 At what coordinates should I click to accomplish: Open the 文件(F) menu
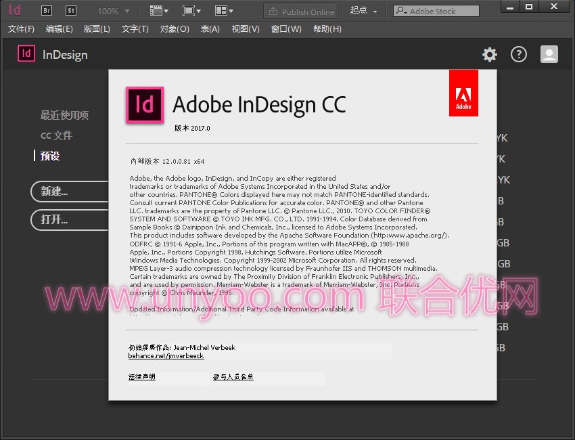(21, 29)
